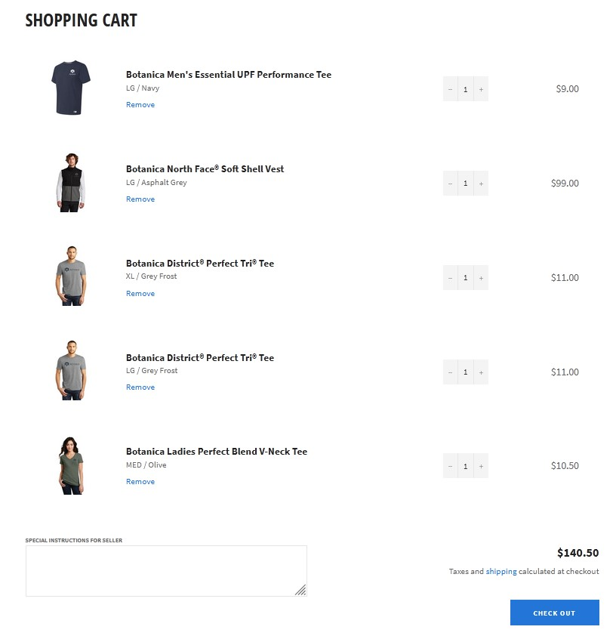Remove the Men's Essential UPF Performance Tee
616x642 pixels.
(140, 105)
